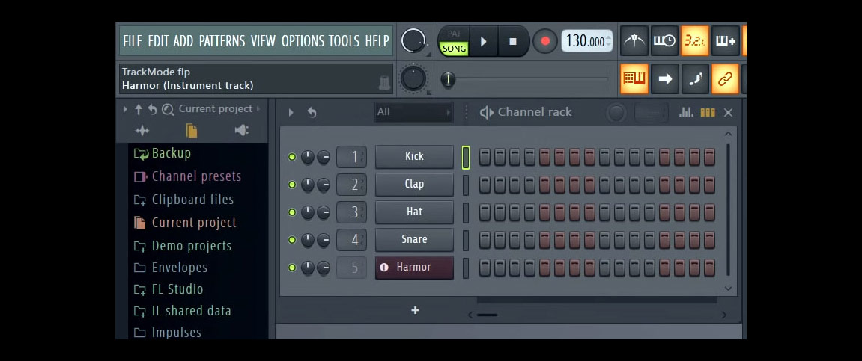
Task: Click the song position slider
Action: tap(528, 79)
